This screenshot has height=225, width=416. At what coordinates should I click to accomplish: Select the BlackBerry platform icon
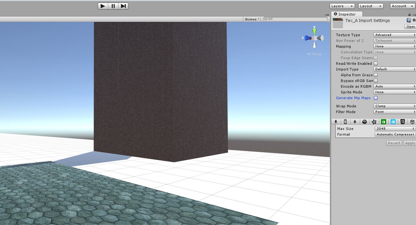pos(365,122)
